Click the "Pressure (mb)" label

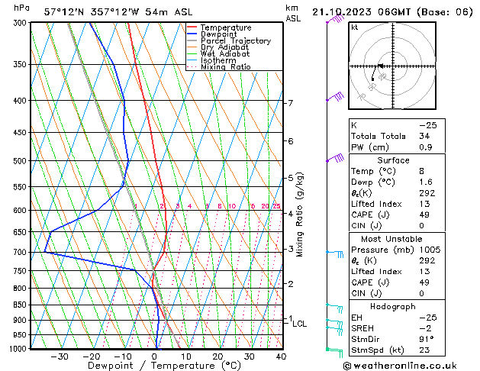(382, 250)
